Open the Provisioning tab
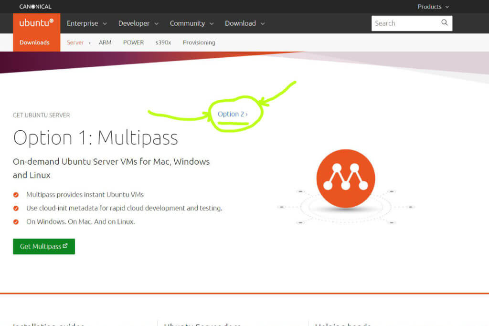 (199, 42)
